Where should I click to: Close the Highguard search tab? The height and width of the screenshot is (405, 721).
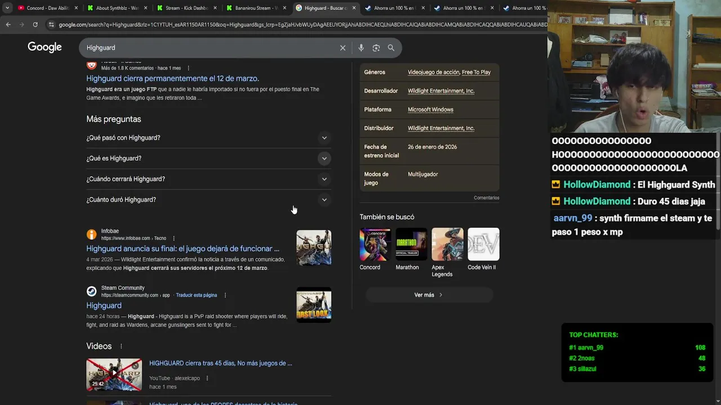click(x=354, y=8)
